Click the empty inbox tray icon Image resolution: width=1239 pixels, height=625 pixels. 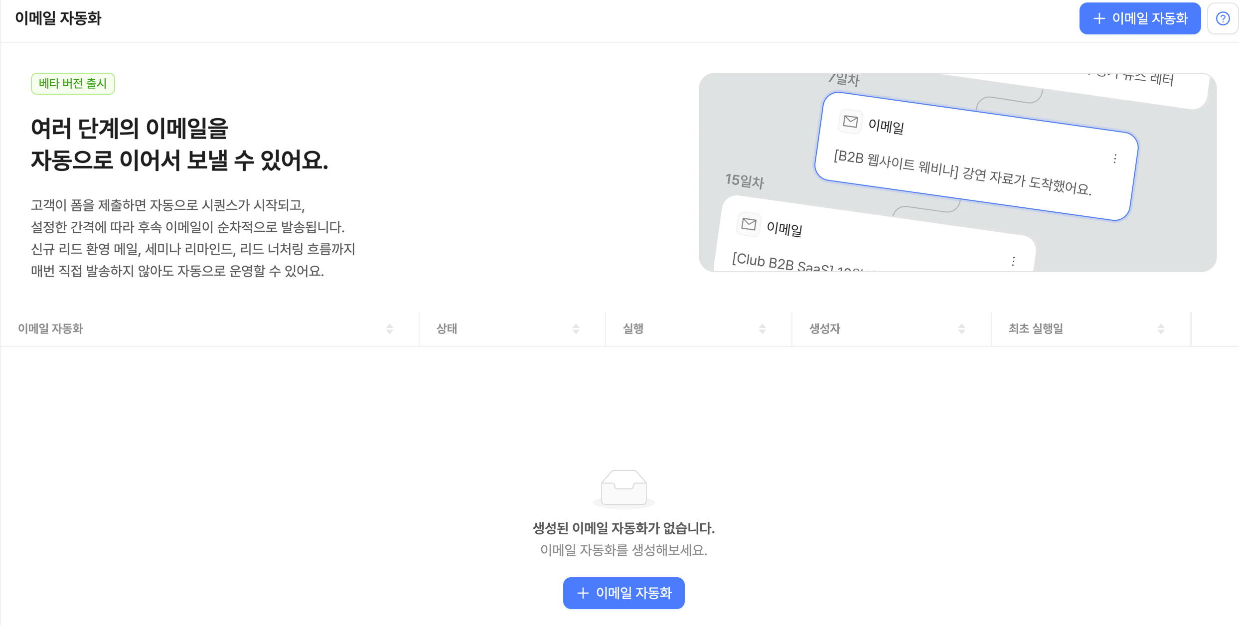point(623,488)
